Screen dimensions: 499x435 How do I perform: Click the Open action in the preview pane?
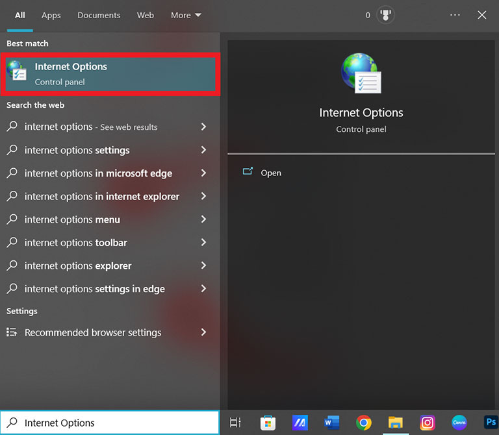point(271,173)
